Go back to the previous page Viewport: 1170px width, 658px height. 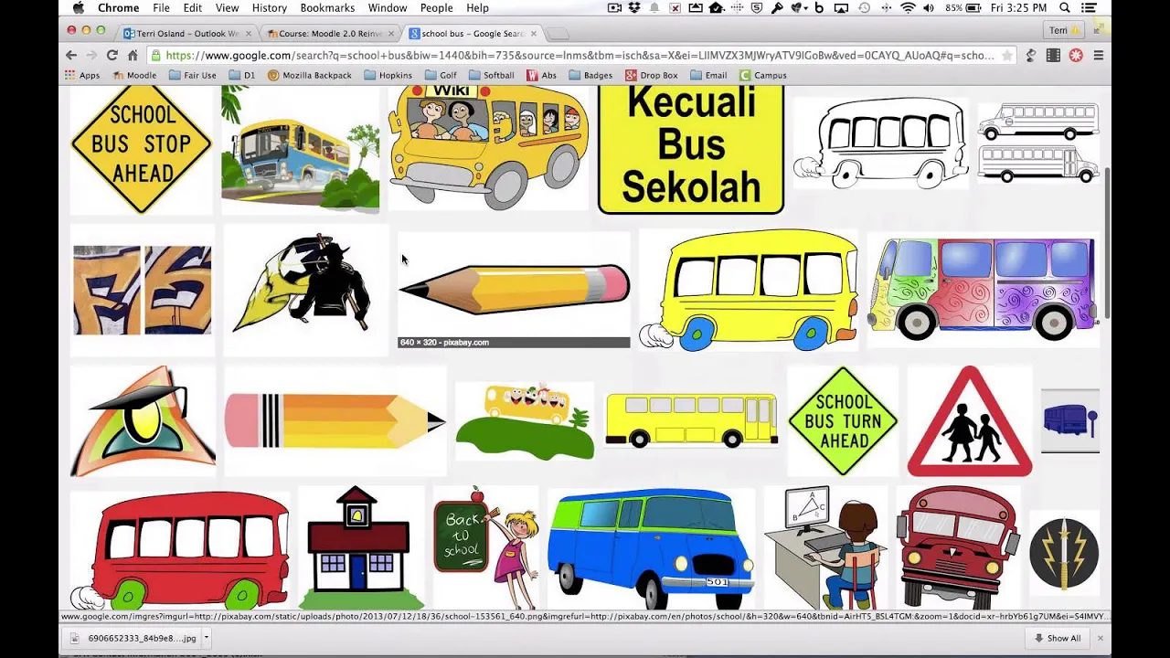pos(71,55)
